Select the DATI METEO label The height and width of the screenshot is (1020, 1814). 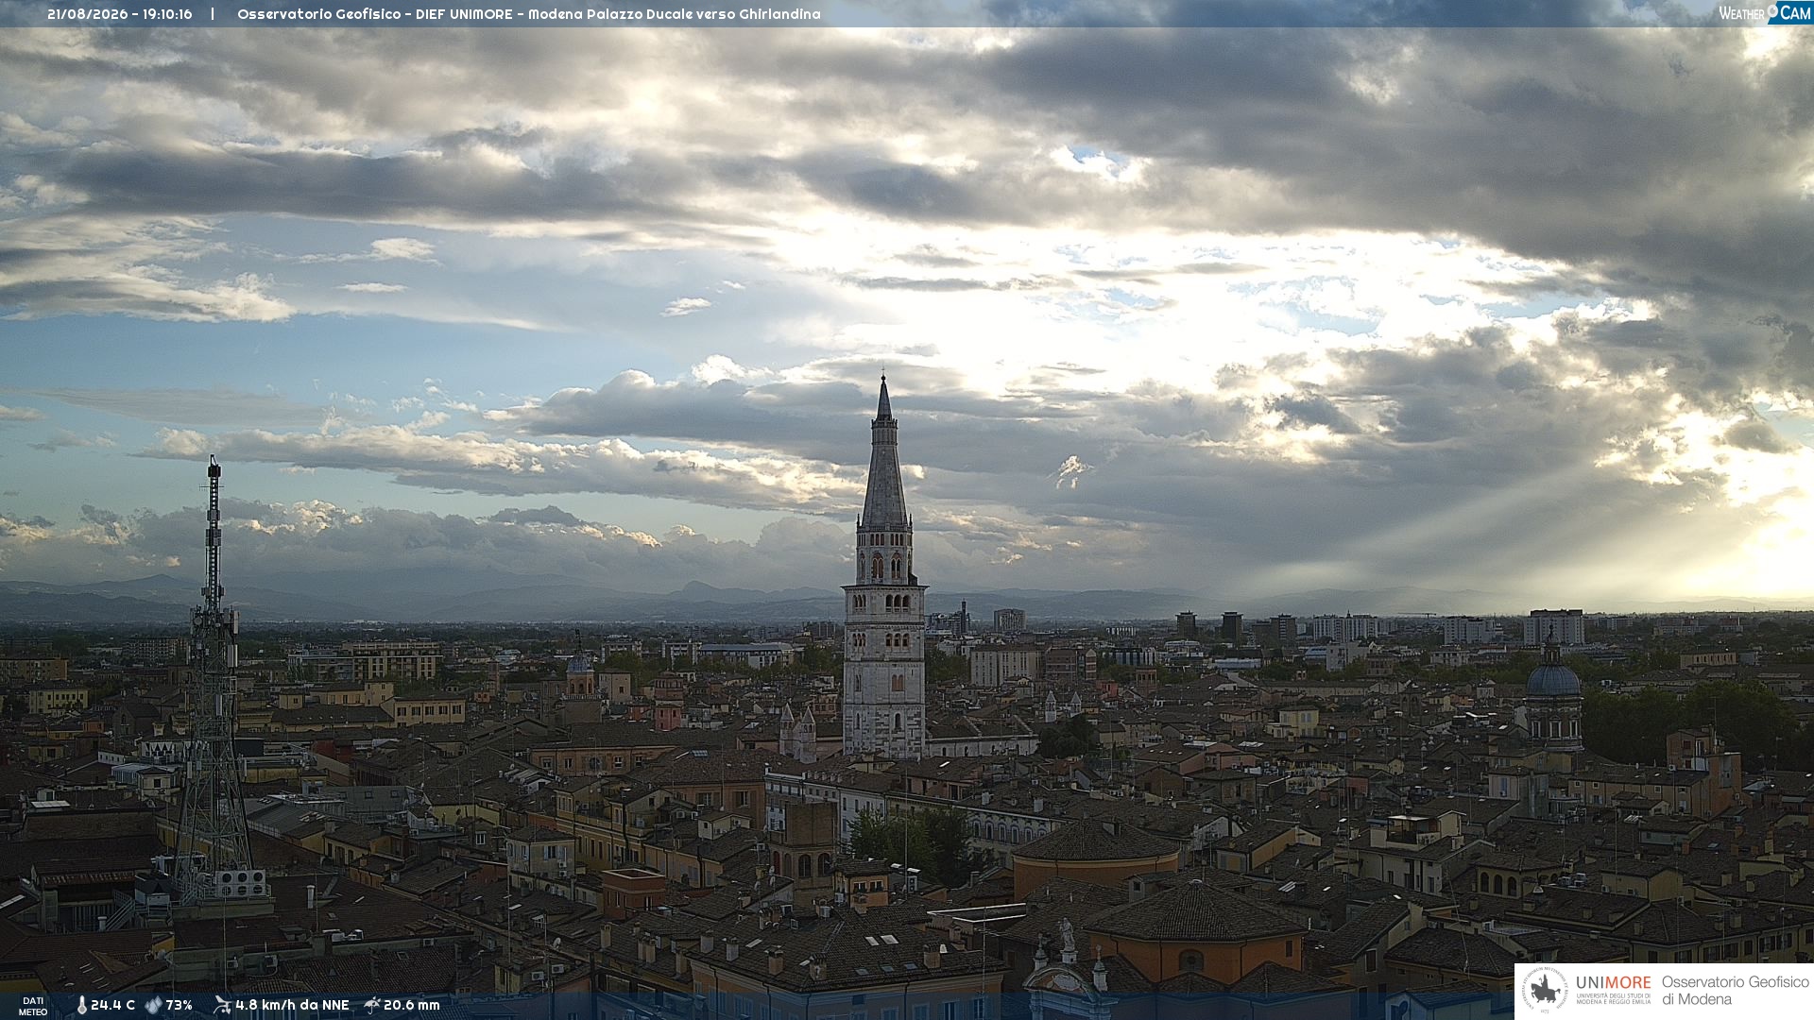[x=33, y=1006]
